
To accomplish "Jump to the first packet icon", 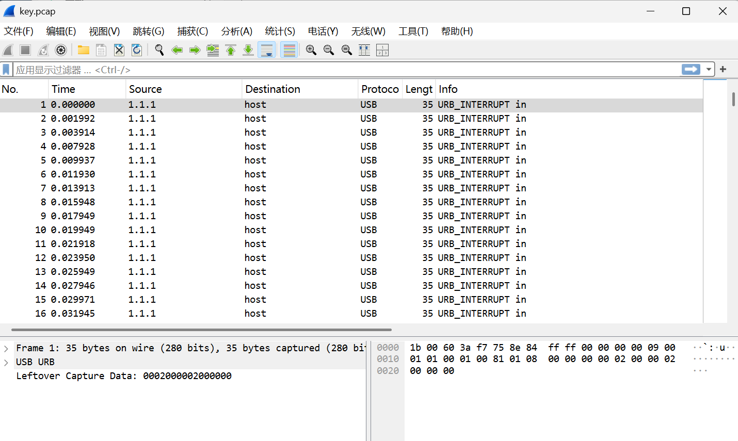I will [231, 50].
